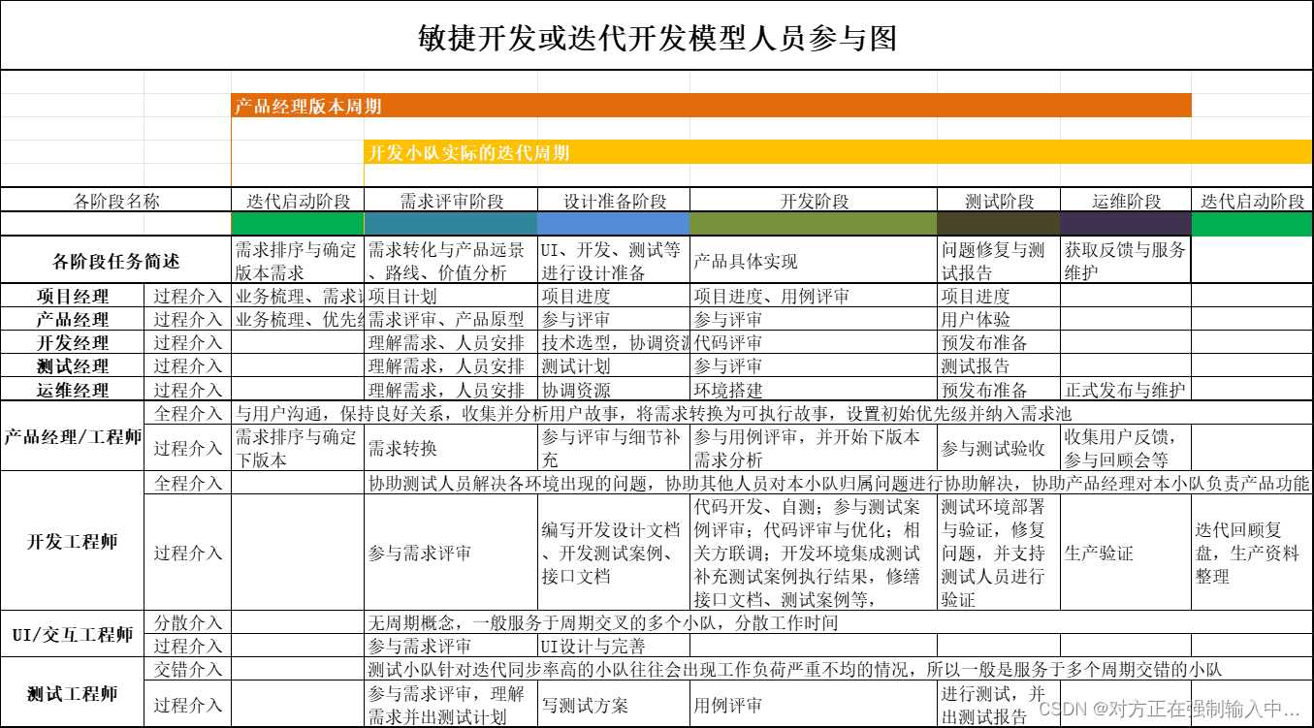1314x728 pixels.
Task: Click the 测试工程师 row label
Action: (73, 693)
